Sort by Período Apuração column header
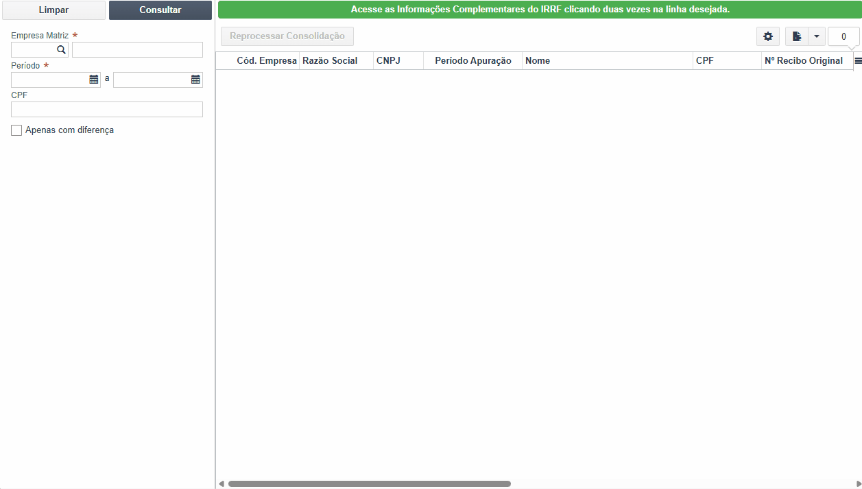Screen dimensions: 862x489 point(472,60)
